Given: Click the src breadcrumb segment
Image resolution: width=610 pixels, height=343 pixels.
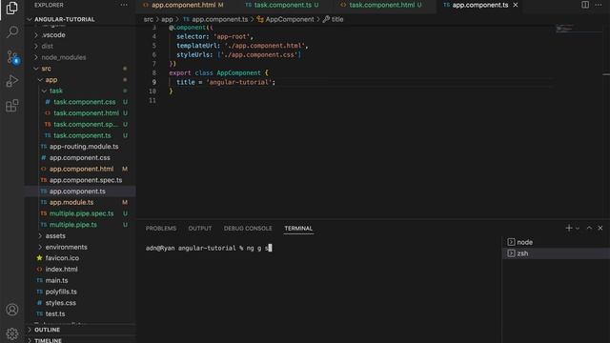Looking at the screenshot, I should click(x=149, y=19).
